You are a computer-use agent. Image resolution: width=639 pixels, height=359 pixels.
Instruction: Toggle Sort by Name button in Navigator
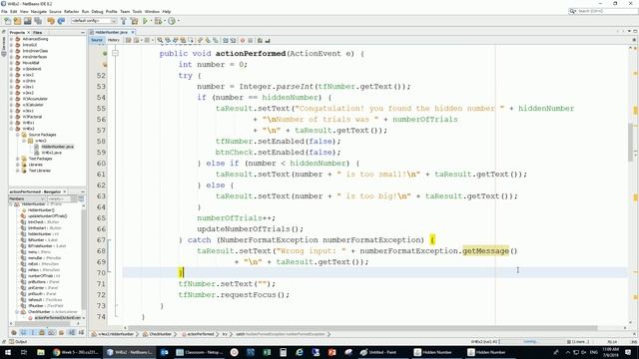point(72,332)
